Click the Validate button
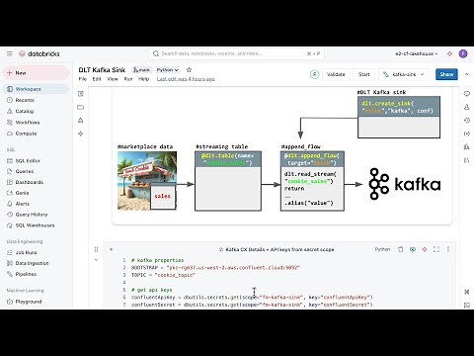 [336, 74]
